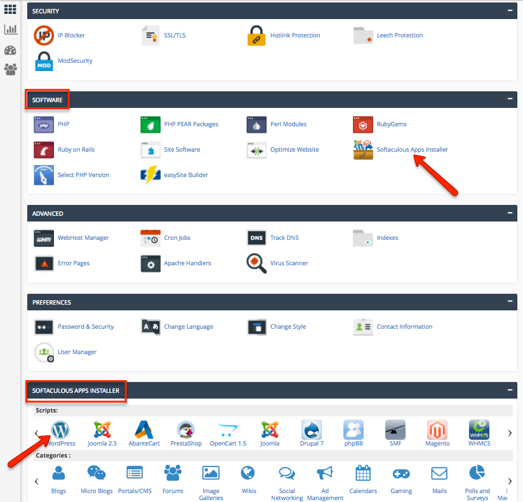This screenshot has width=523, height=502.
Task: Collapse the Preferences section
Action: 510,301
